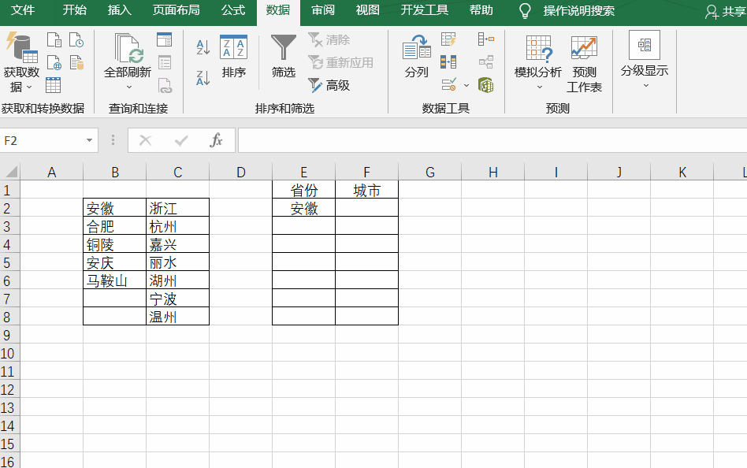Click into the formula bar input
Screen dimensions: 747x468
coord(492,140)
